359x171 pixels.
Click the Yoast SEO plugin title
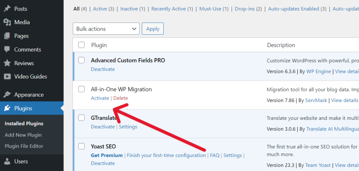point(103,146)
